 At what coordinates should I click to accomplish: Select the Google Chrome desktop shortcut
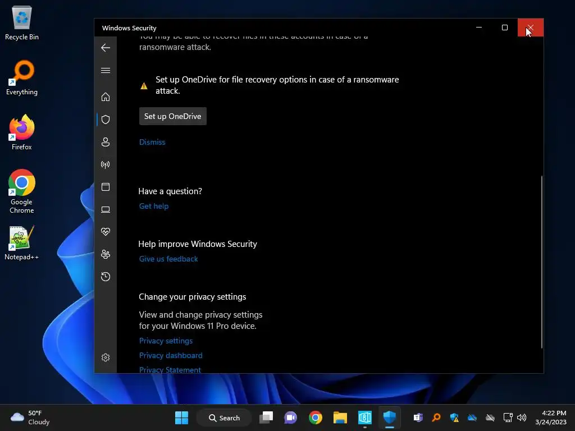tap(22, 191)
